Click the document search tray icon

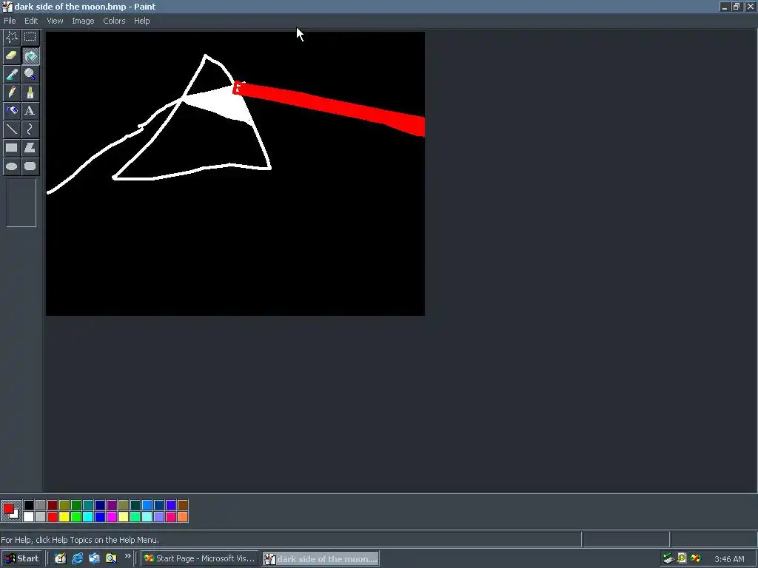[682, 558]
